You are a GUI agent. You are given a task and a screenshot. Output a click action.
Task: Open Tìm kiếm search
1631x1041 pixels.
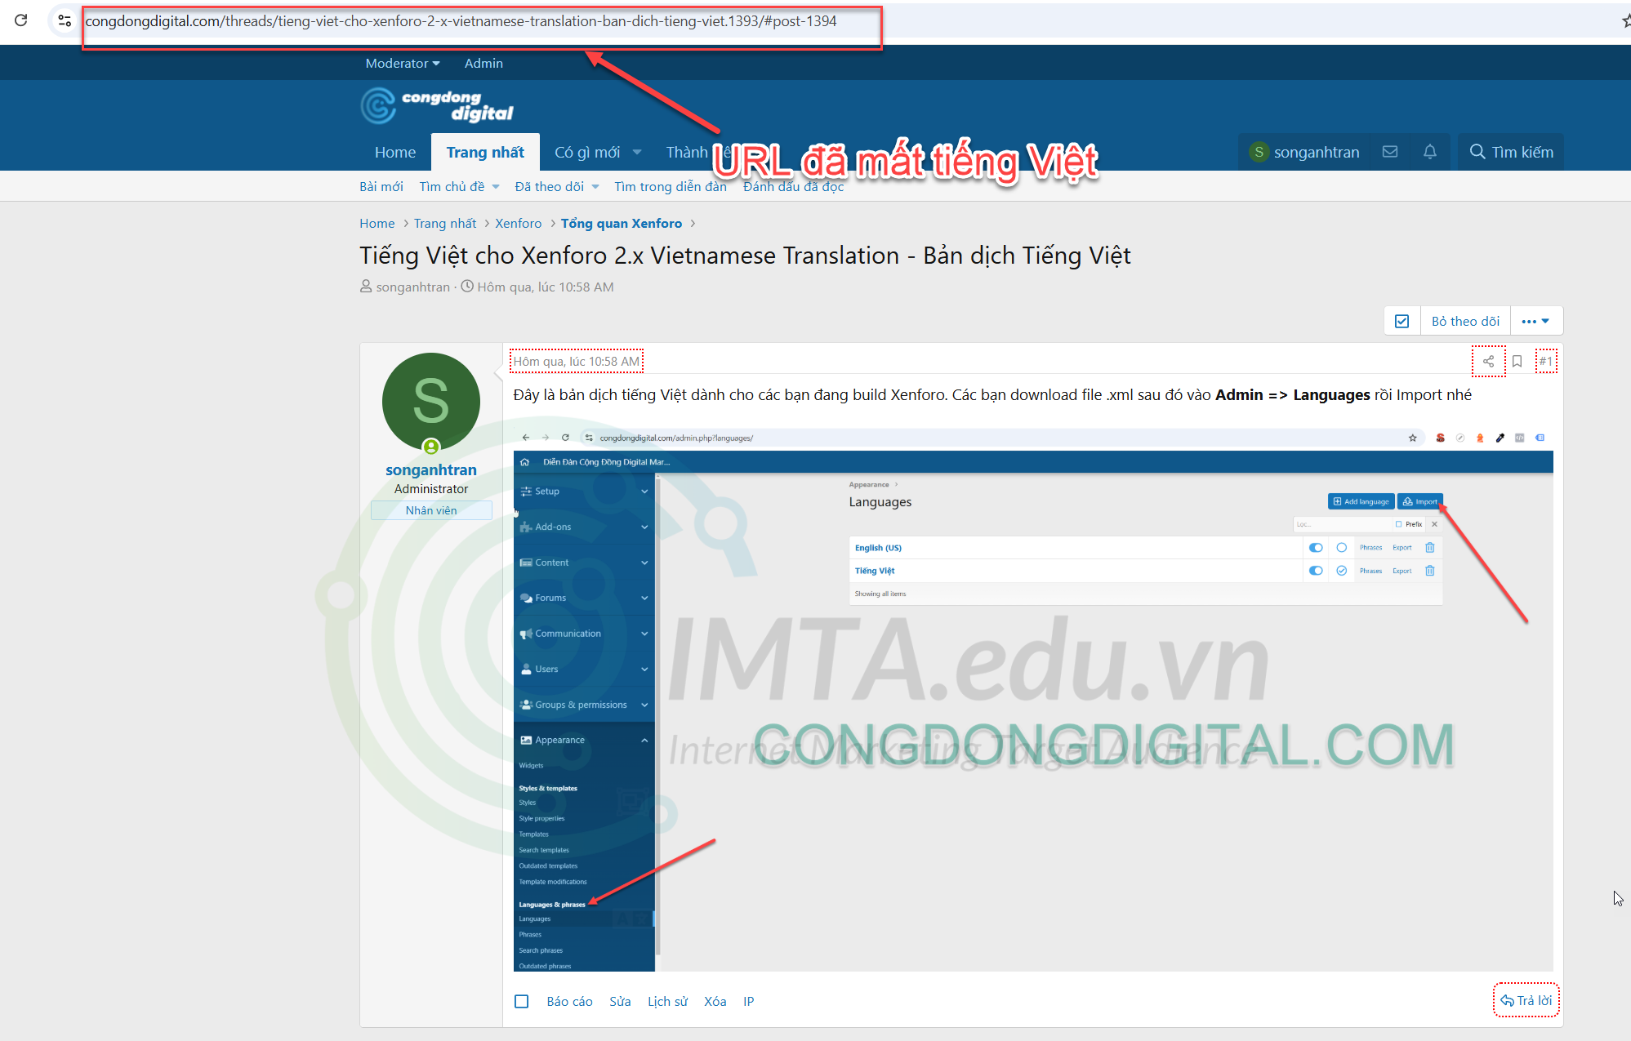coord(1512,152)
